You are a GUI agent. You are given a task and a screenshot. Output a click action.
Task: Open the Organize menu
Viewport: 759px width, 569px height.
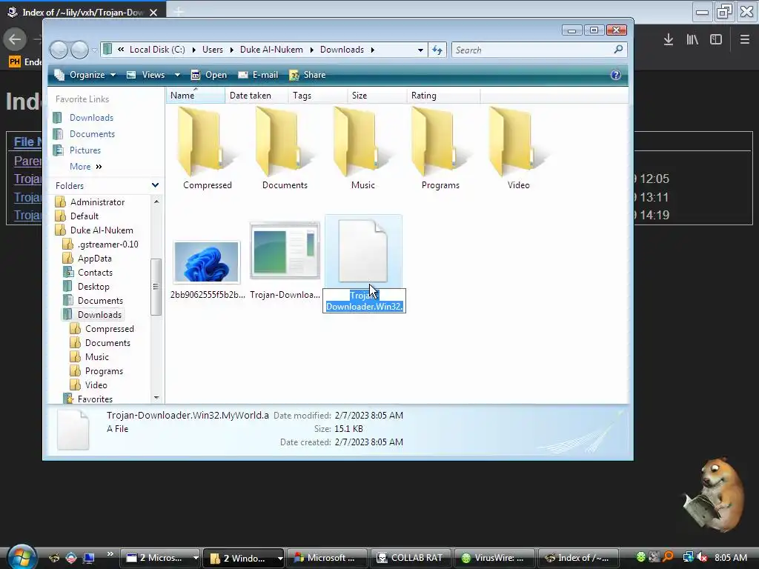click(85, 75)
